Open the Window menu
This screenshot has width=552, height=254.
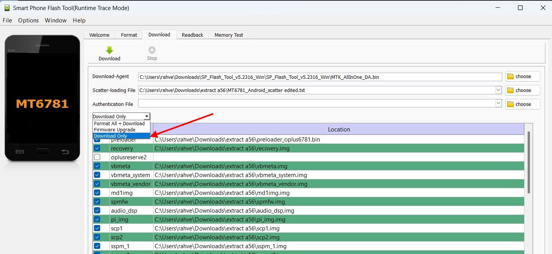56,20
